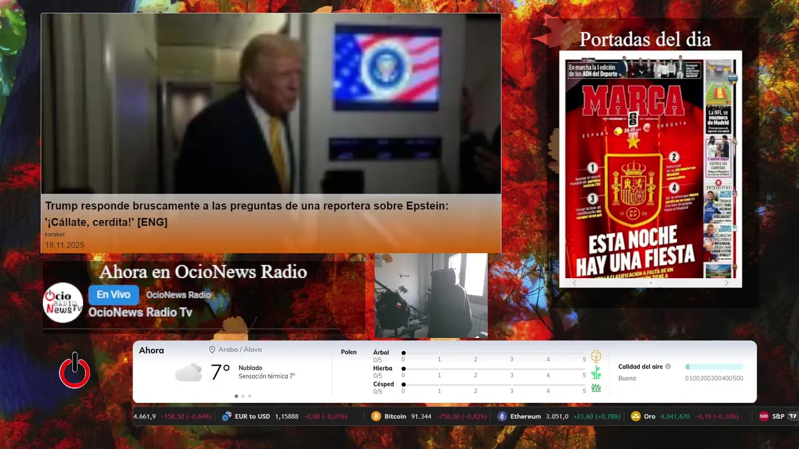Screen dimensions: 799x449
Task: Click the Bitcoin price 91.344
Action: [421, 417]
